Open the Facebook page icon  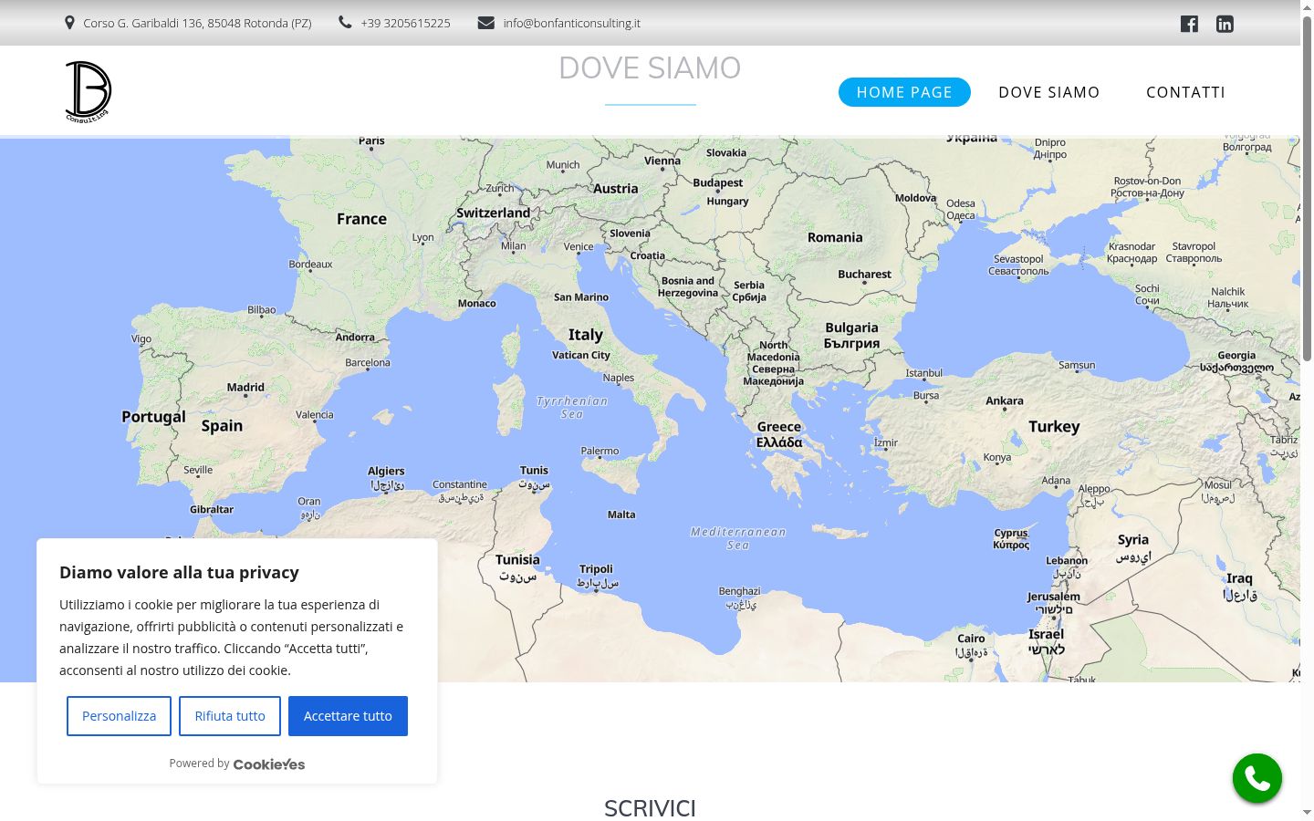[1189, 24]
